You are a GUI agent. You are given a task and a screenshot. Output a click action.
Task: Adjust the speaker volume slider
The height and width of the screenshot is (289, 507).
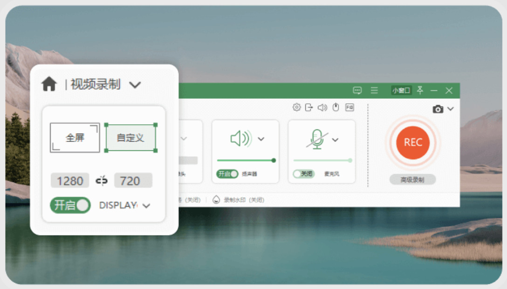click(247, 160)
